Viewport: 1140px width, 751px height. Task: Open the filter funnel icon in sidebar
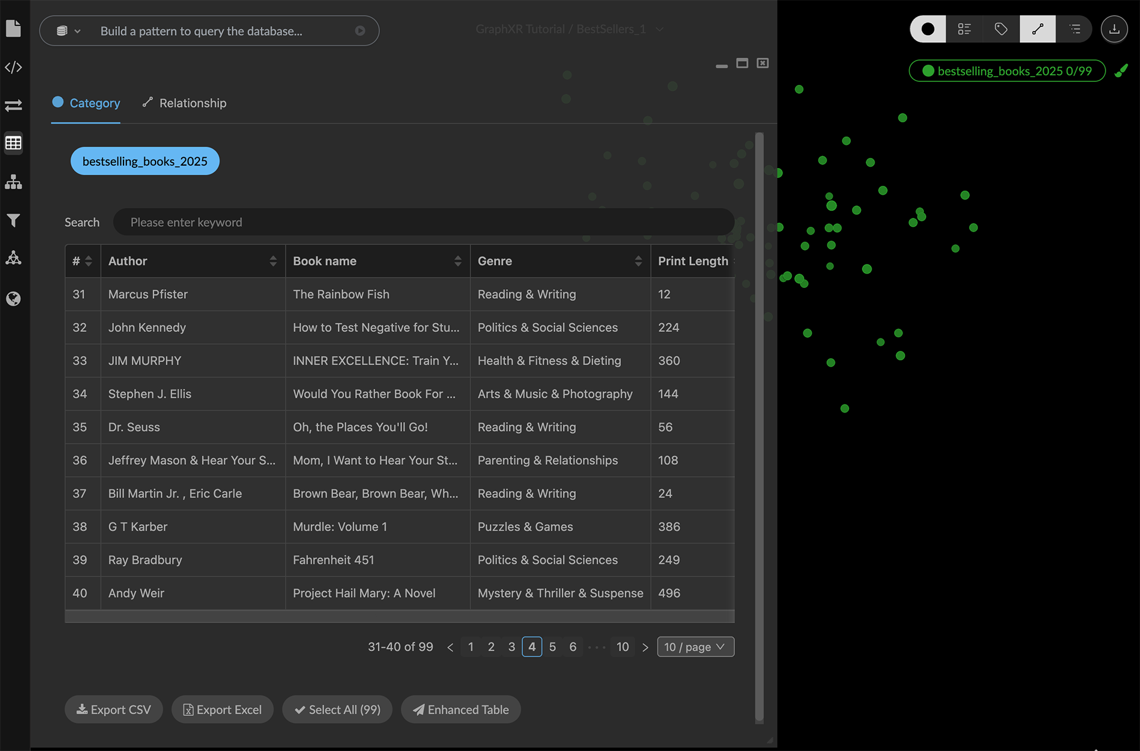tap(13, 220)
